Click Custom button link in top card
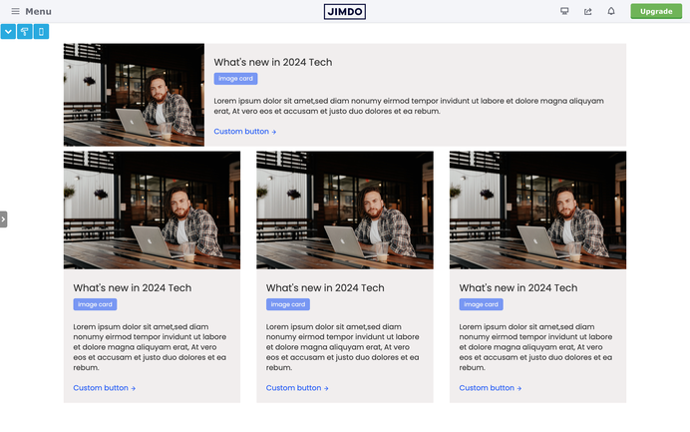Viewport: 690px width, 432px height. coord(245,132)
